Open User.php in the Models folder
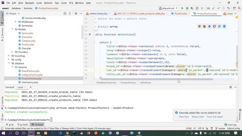This screenshot has width=242, height=136. click(x=26, y=48)
